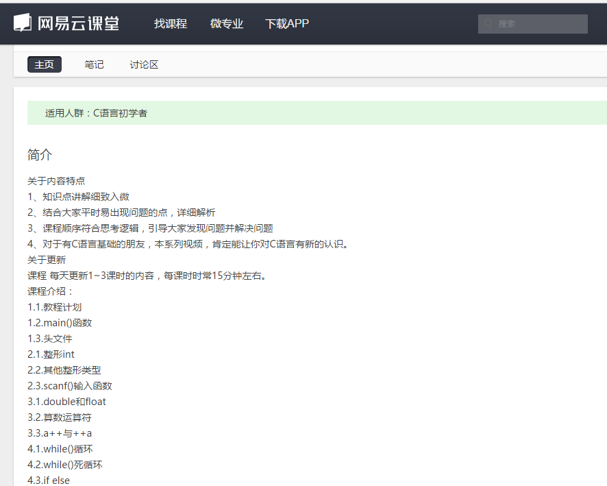Open the 下载APP link
The width and height of the screenshot is (607, 486).
click(x=287, y=23)
